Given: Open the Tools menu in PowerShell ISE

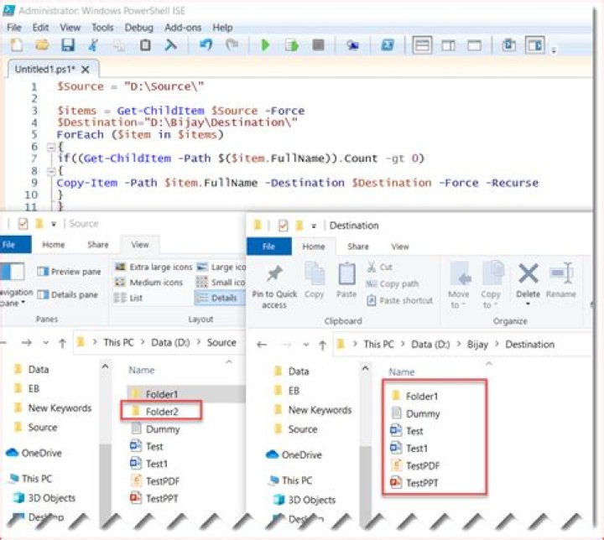Looking at the screenshot, I should (102, 28).
